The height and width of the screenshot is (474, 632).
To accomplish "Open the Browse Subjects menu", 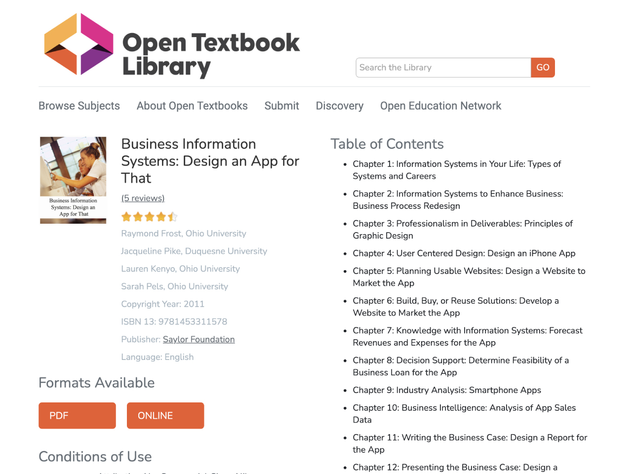I will (x=79, y=106).
